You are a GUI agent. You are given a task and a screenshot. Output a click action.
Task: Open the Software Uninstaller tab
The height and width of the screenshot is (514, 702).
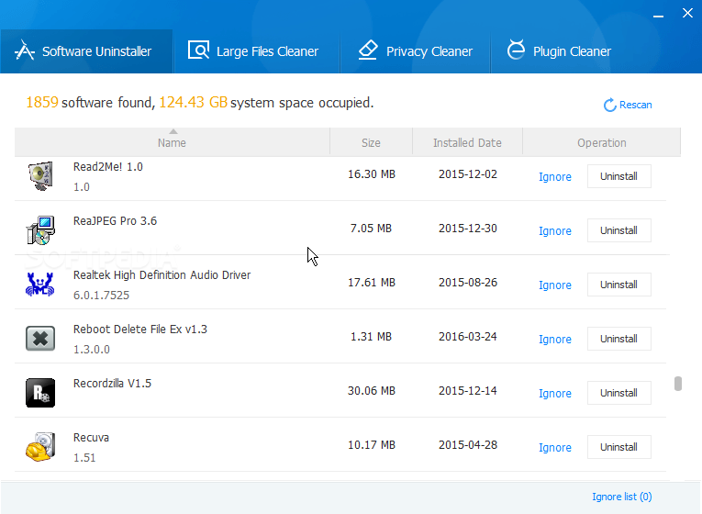point(86,51)
